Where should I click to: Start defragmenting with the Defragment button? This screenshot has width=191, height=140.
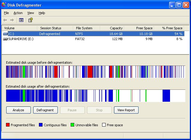coord(45,110)
